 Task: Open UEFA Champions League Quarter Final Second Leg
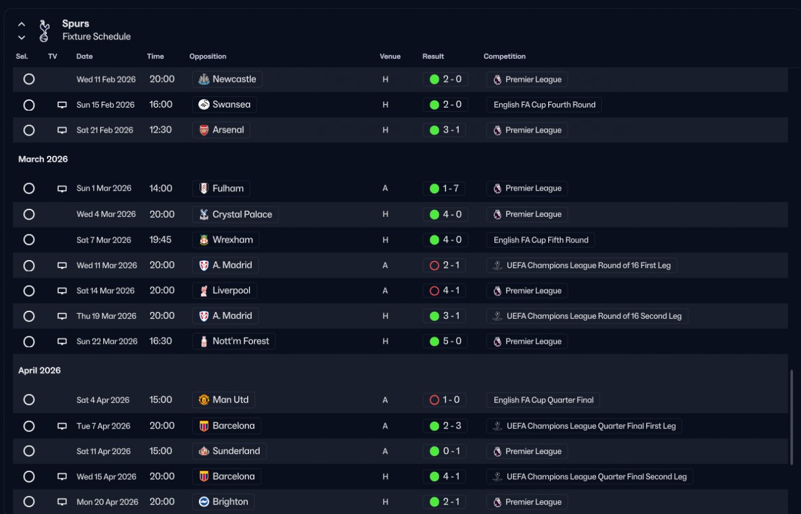click(596, 476)
